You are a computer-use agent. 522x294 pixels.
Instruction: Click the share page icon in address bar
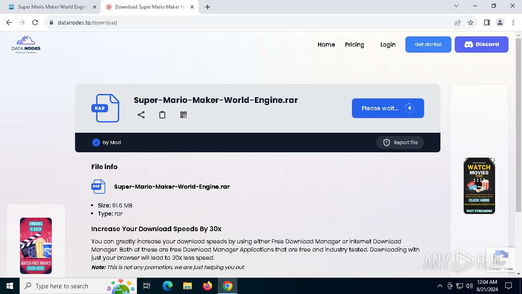[x=458, y=22]
